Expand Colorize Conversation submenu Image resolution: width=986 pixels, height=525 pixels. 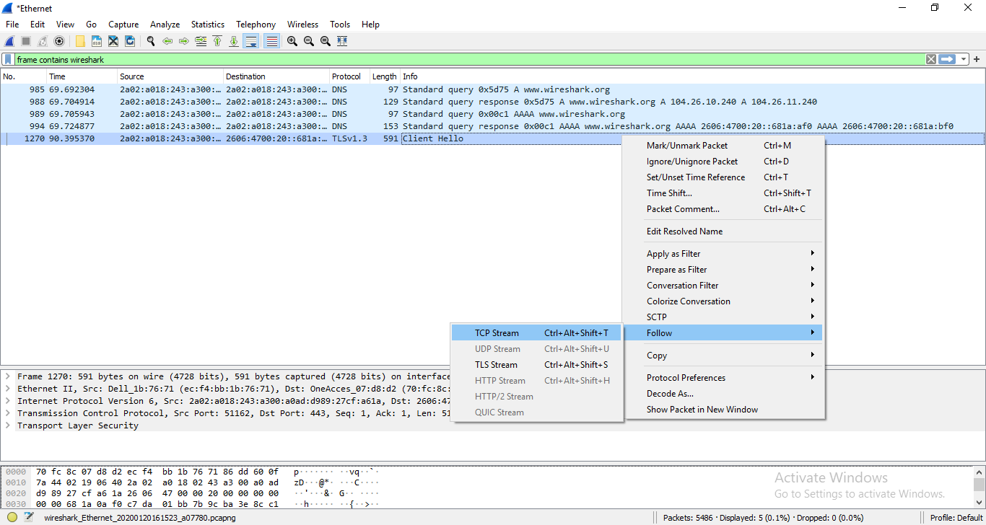click(723, 301)
